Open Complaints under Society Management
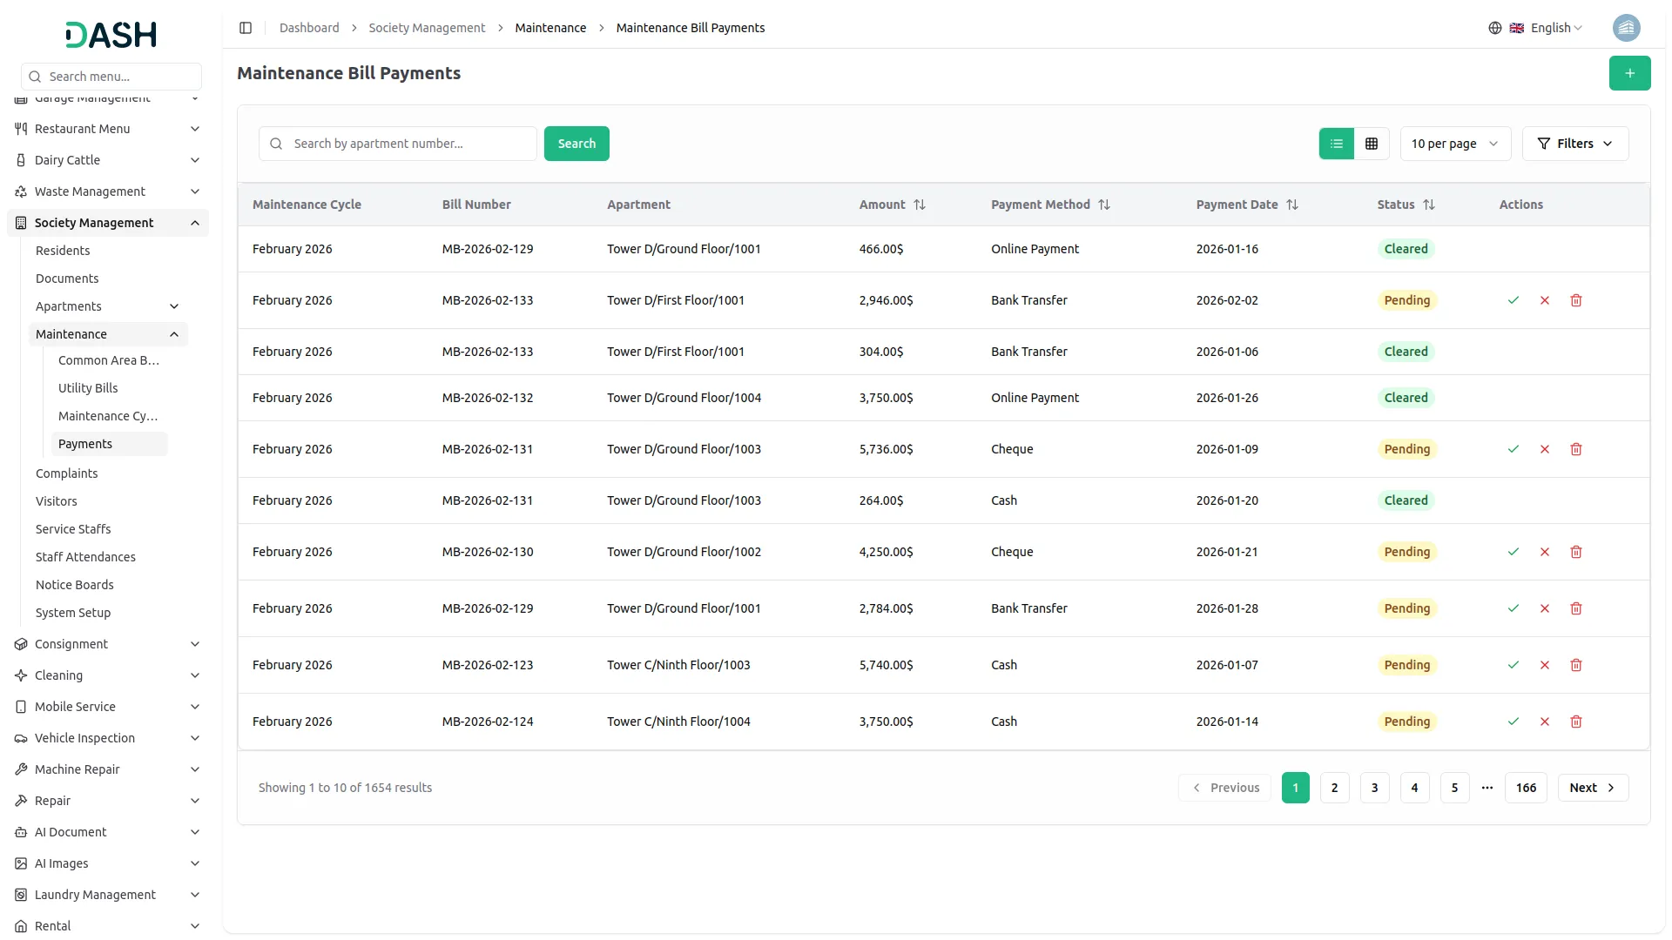Screen dimensions: 1672x940 (x=66, y=473)
